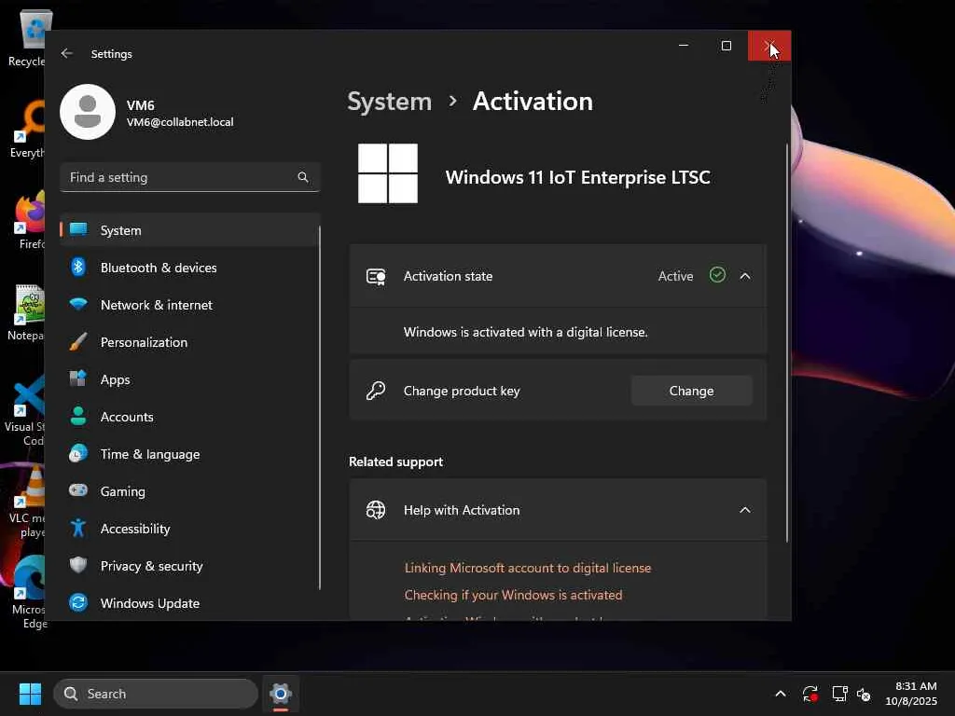Open Apps settings category
Image resolution: width=955 pixels, height=716 pixels.
tap(189, 379)
